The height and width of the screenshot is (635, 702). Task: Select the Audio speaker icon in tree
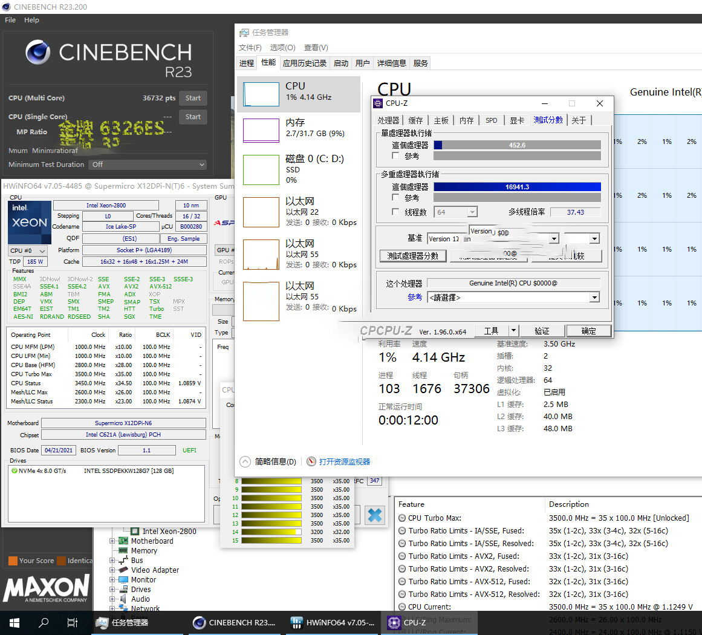(x=123, y=599)
